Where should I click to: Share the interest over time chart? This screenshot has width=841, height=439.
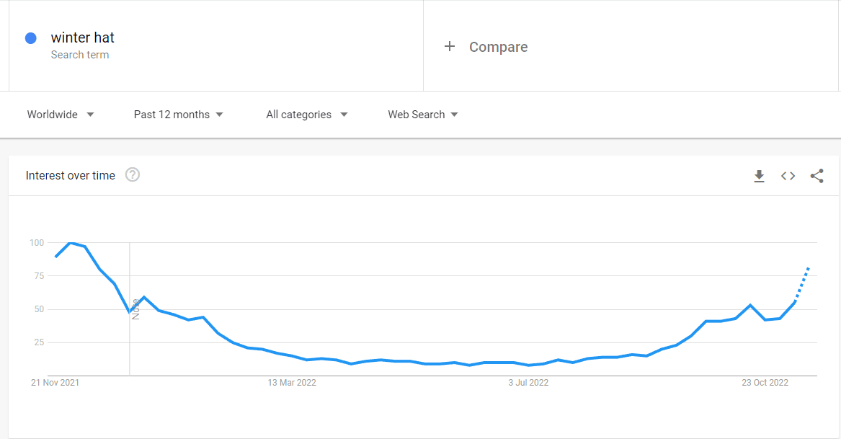817,176
